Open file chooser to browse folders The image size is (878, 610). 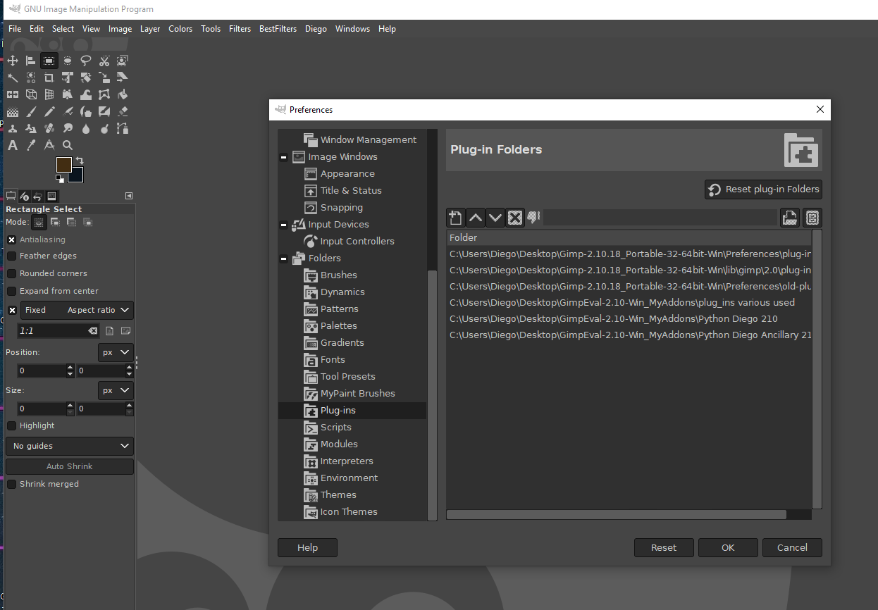tap(790, 218)
